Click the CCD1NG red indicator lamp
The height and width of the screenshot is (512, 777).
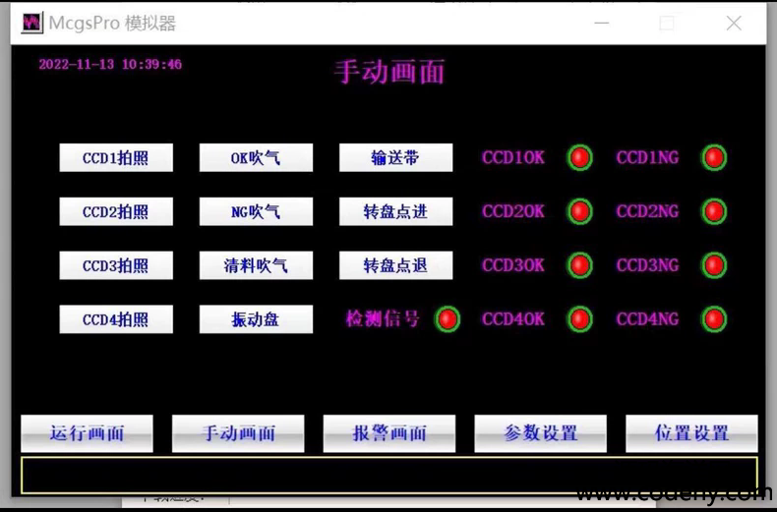[714, 157]
